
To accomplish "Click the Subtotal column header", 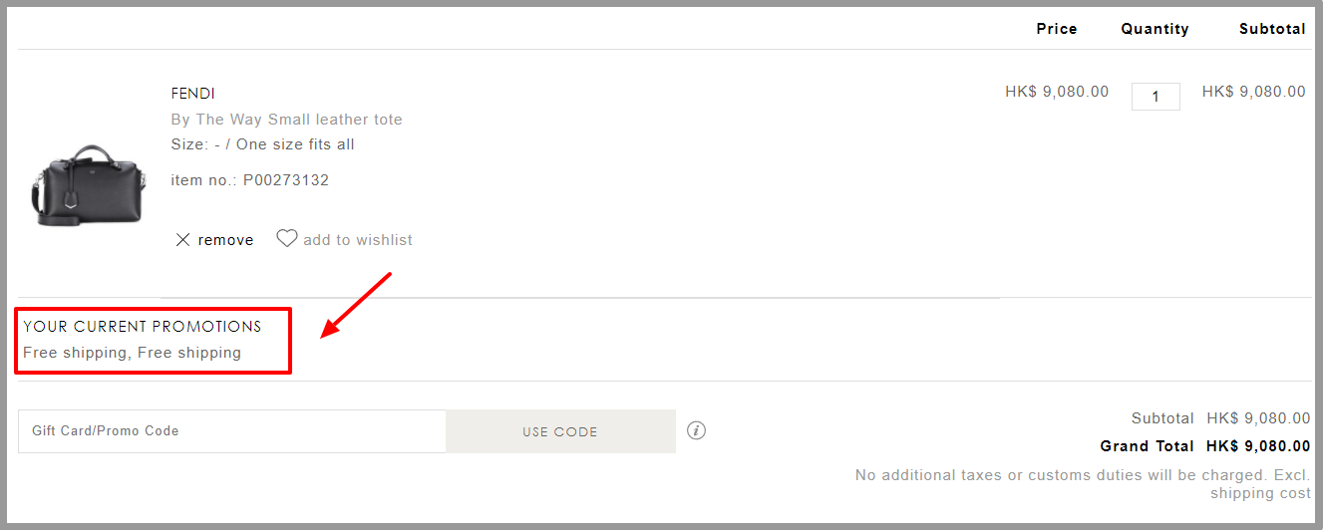I will coord(1272,29).
